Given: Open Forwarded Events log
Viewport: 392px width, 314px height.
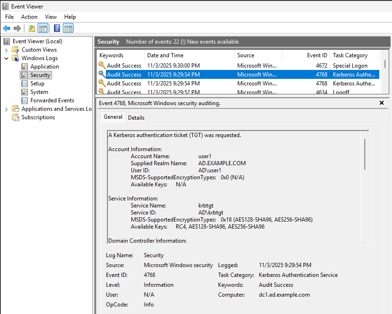Looking at the screenshot, I should (x=52, y=100).
